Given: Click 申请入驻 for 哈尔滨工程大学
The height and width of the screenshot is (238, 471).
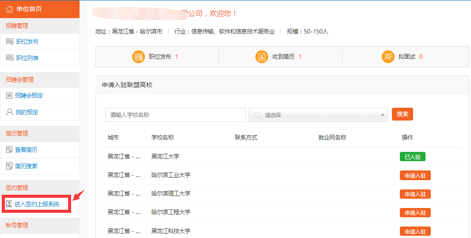Looking at the screenshot, I should click(x=415, y=212).
